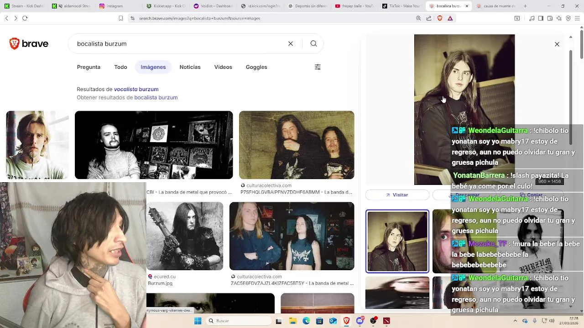Select the Todo search category
This screenshot has width=584, height=328.
point(120,67)
